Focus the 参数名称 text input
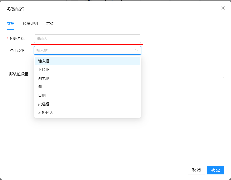This screenshot has width=231, height=180. click(x=87, y=39)
